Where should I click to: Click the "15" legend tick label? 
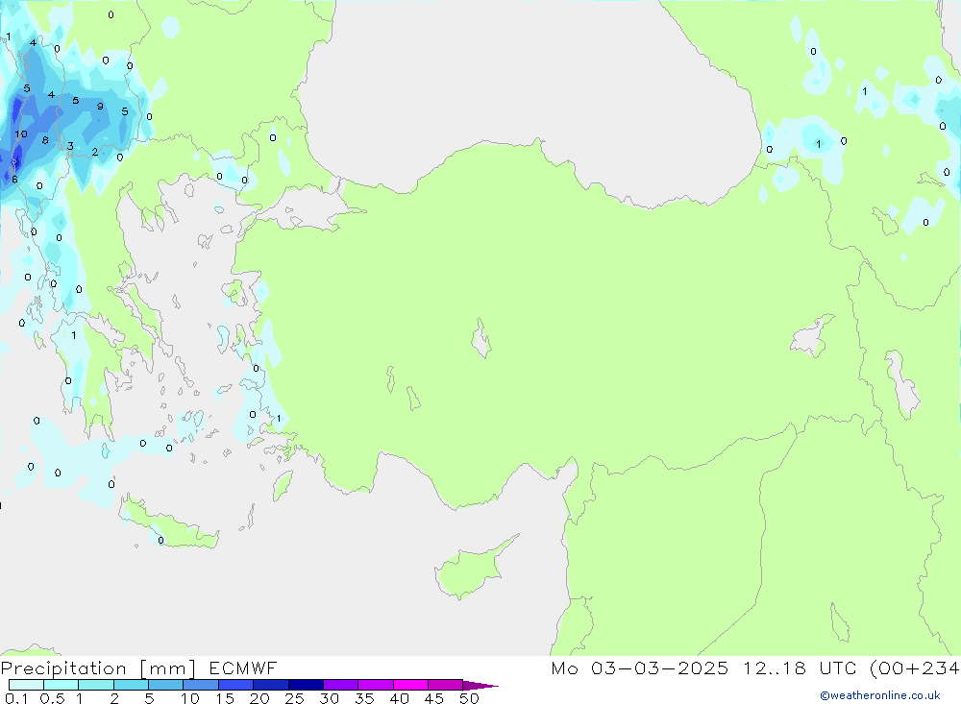(224, 698)
